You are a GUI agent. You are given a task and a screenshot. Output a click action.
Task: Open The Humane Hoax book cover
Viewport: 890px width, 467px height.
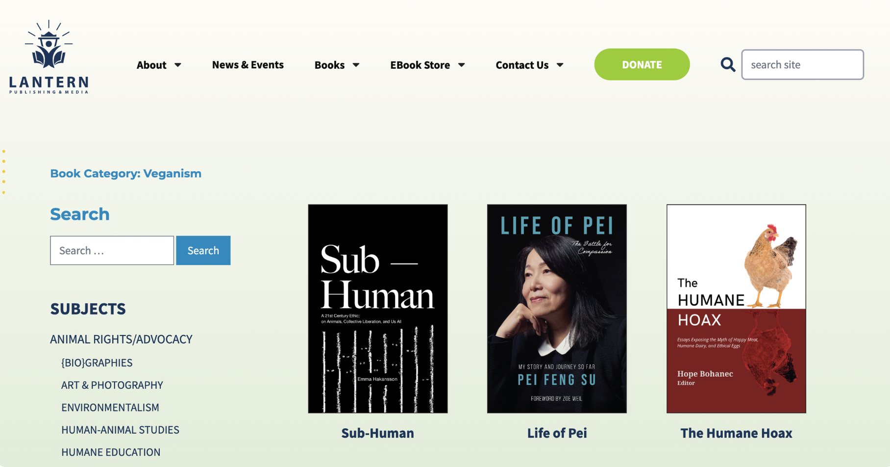pyautogui.click(x=736, y=309)
